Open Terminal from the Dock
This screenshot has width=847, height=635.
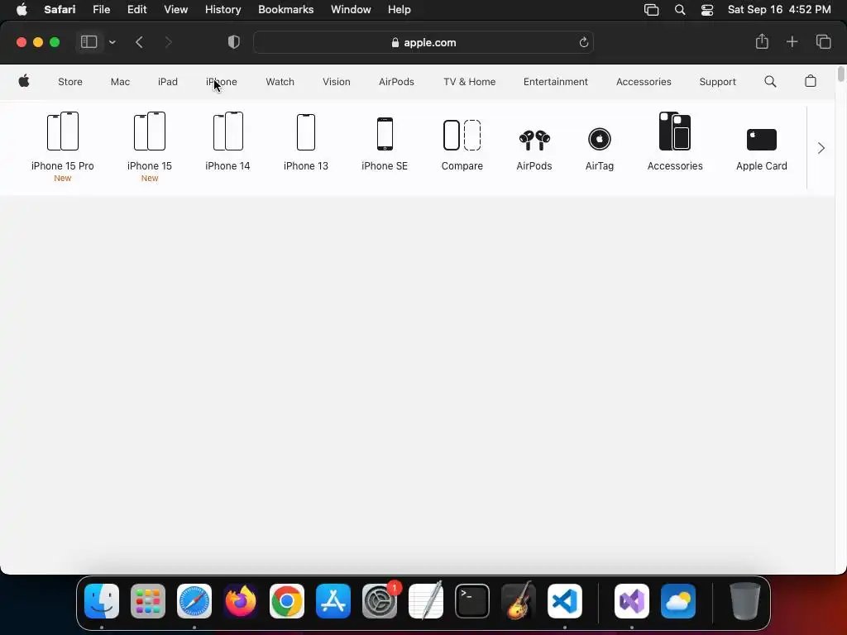coord(472,601)
